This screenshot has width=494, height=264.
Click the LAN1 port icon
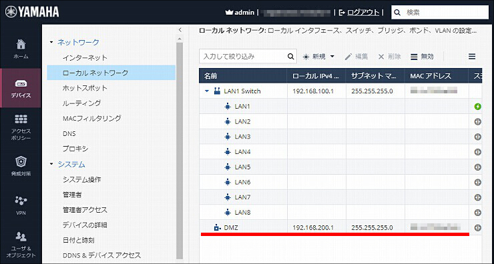pos(228,107)
